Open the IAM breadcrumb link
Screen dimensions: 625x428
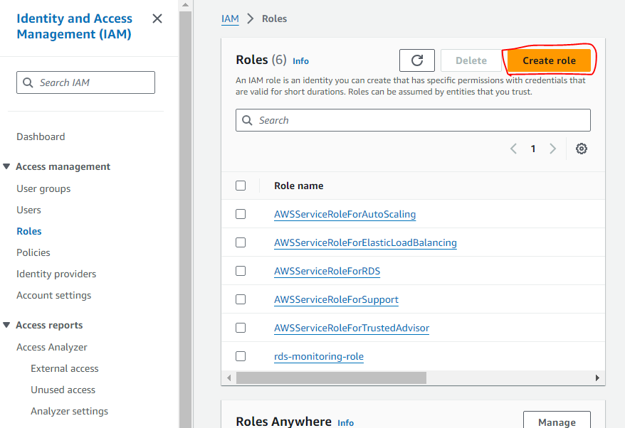(x=230, y=18)
